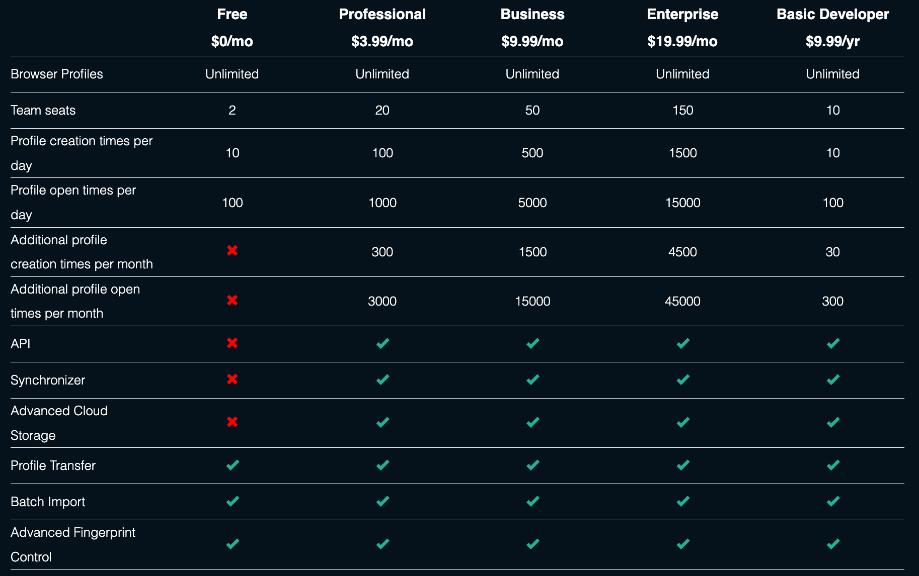Click the Team seats row label
Viewport: 919px width, 576px height.
click(43, 110)
